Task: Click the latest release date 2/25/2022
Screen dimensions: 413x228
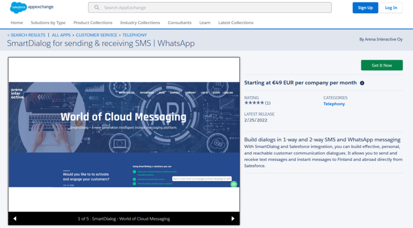Action: click(255, 120)
